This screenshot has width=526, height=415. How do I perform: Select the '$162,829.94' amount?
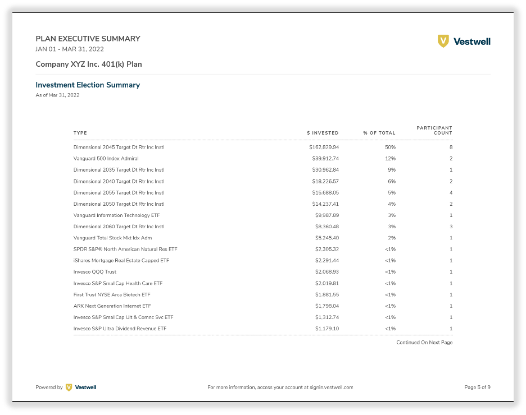[324, 147]
